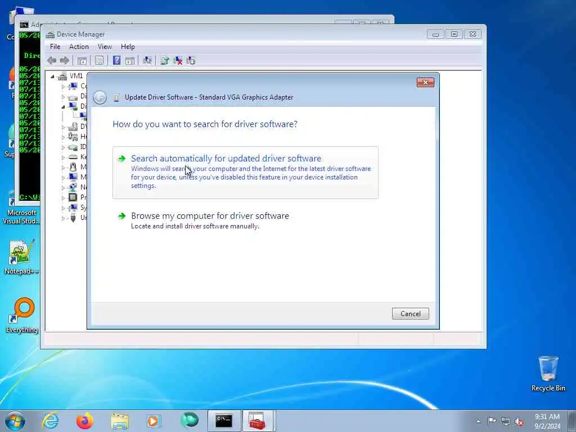Open the Action menu in Device Manager
Screen dimensions: 576x432
pyautogui.click(x=79, y=47)
